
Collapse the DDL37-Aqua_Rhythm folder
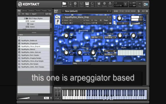[25, 19]
